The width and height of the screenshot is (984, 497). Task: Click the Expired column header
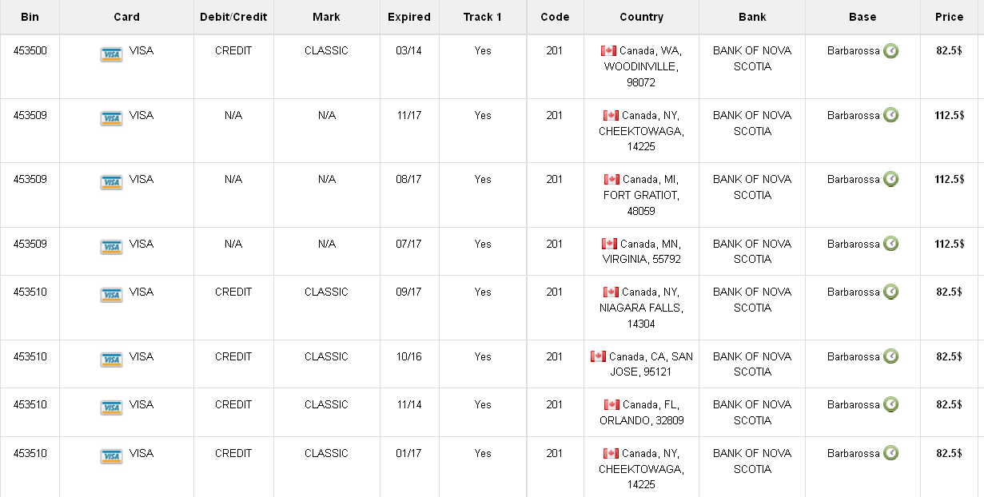coord(408,17)
